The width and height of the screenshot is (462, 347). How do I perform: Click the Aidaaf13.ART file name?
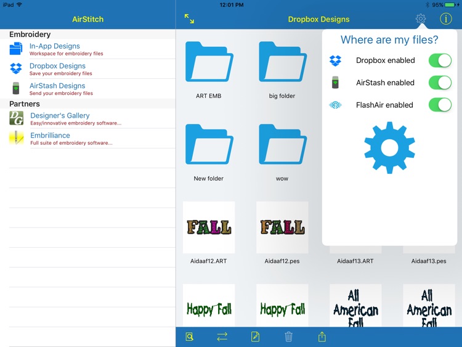[x=355, y=261]
